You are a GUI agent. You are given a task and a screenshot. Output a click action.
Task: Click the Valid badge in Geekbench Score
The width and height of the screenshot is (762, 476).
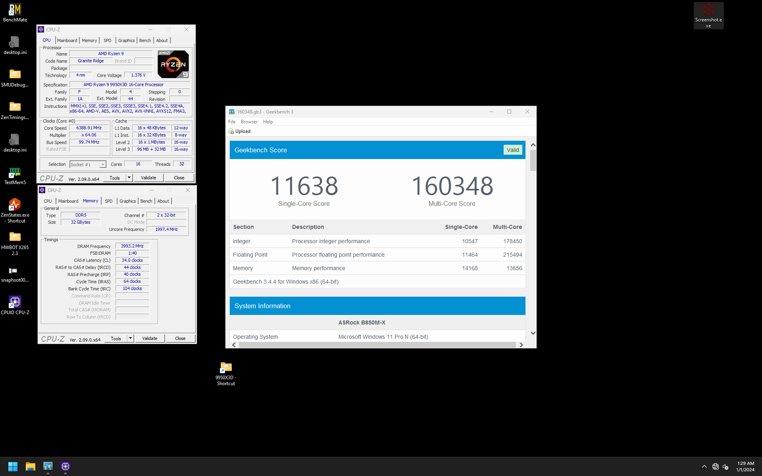click(513, 150)
